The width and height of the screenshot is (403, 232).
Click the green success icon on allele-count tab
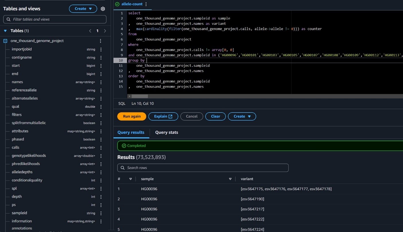(117, 4)
